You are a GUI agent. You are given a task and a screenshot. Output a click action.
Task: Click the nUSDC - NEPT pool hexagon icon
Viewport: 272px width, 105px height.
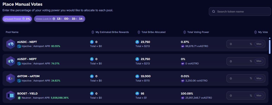point(10,44)
